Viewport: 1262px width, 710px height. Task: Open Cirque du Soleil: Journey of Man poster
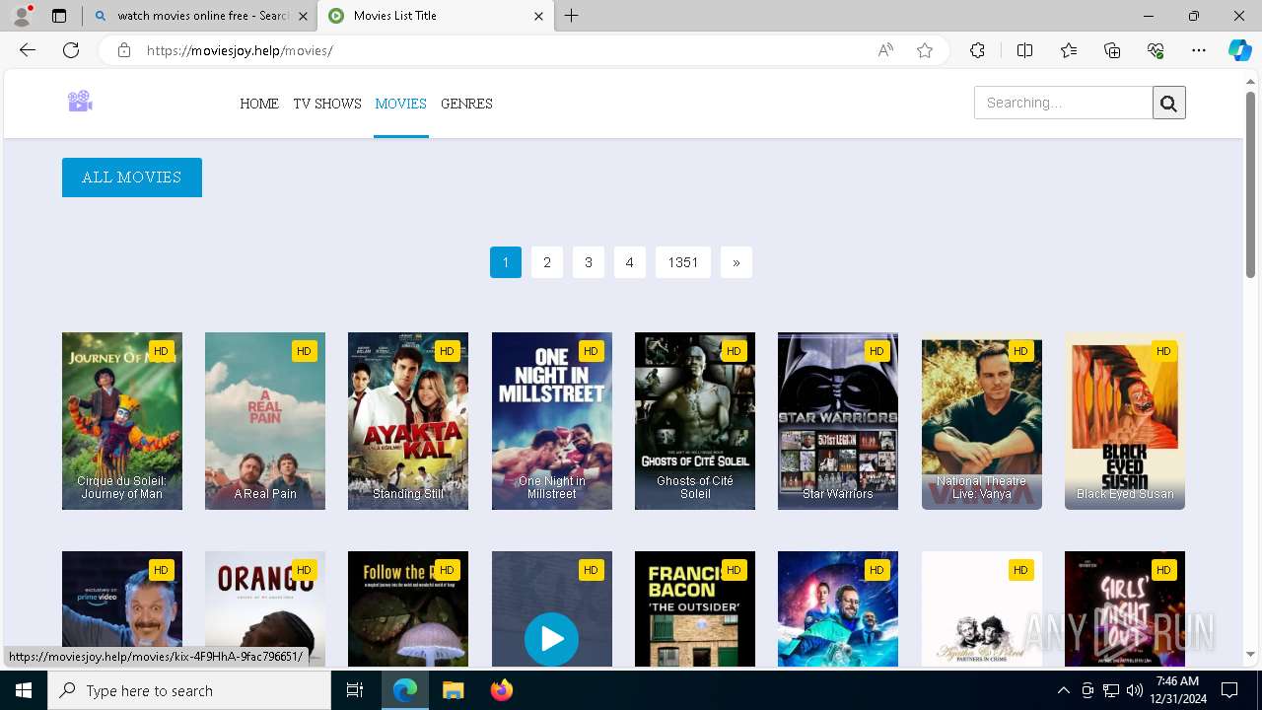tap(122, 421)
